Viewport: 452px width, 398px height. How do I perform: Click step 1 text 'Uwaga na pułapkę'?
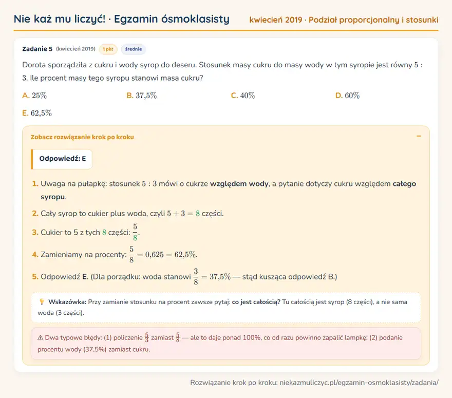pos(73,183)
